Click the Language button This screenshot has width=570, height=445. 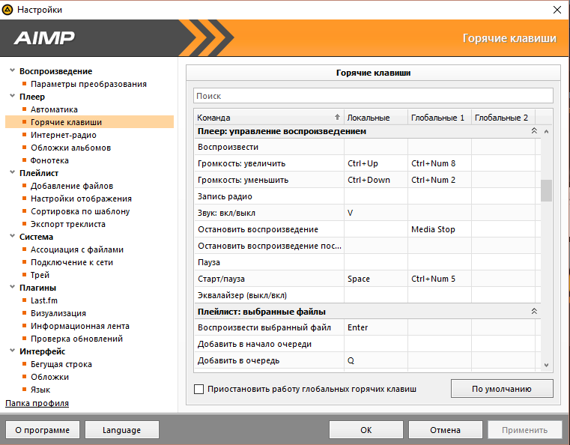pos(121,430)
